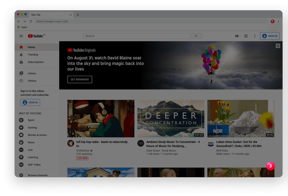Screen dimensions: 288x196
Task: Open the three-dot settings menu in header
Action: pos(255,36)
